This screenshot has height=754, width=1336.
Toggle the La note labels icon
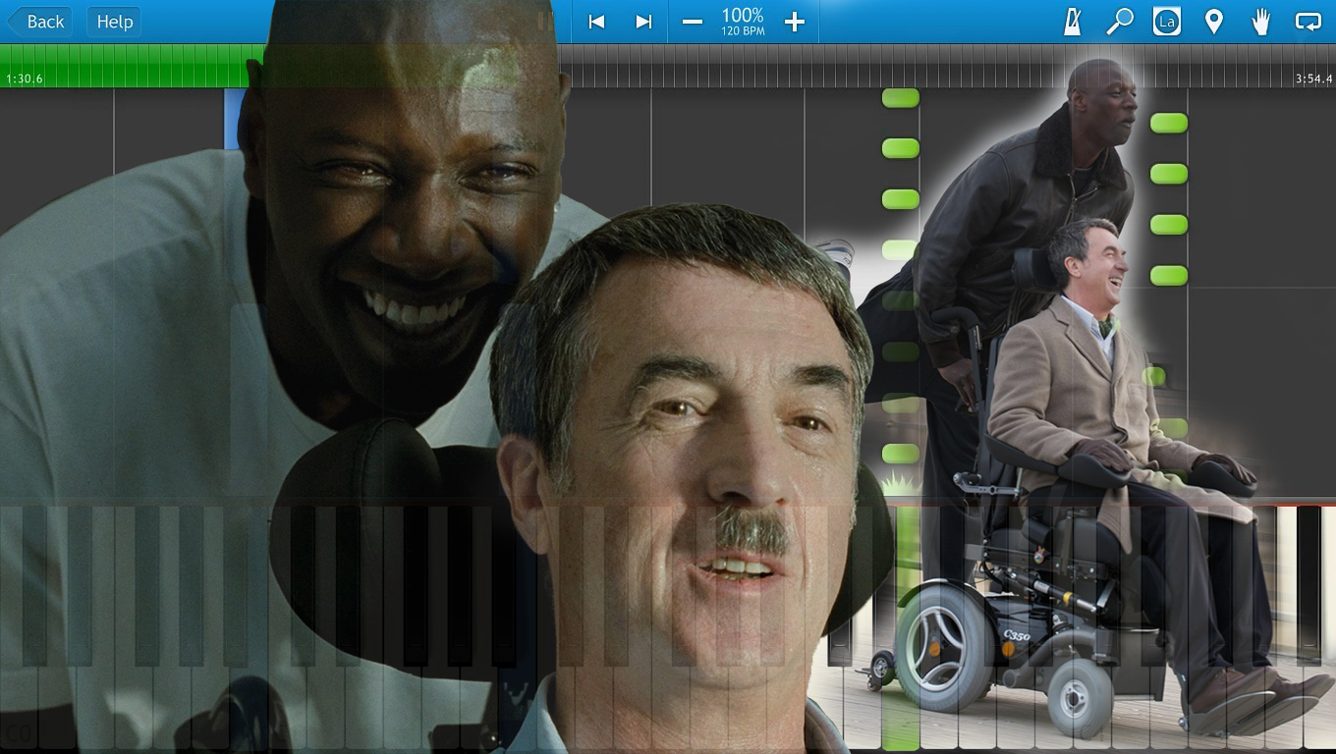tap(1166, 22)
